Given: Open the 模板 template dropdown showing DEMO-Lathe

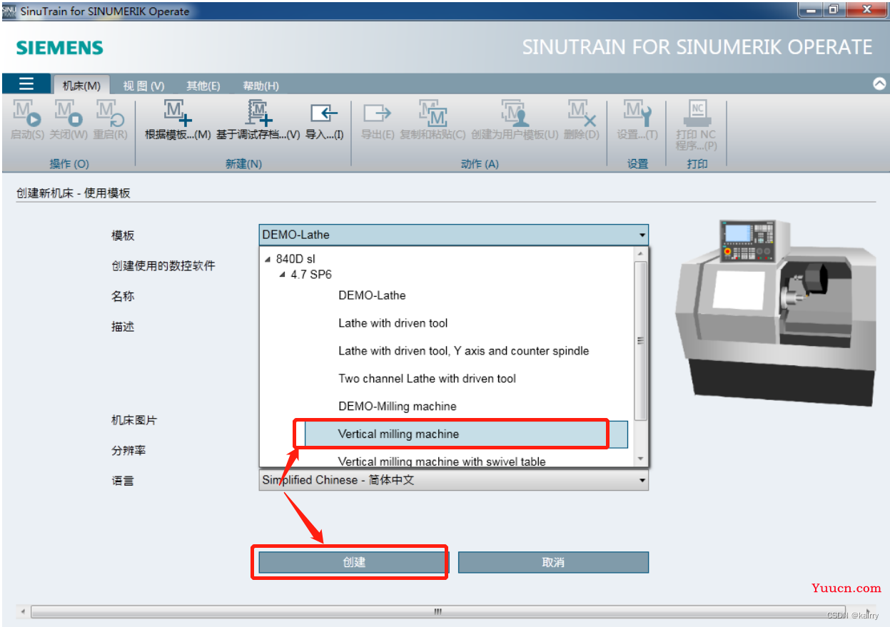Looking at the screenshot, I should click(x=453, y=235).
